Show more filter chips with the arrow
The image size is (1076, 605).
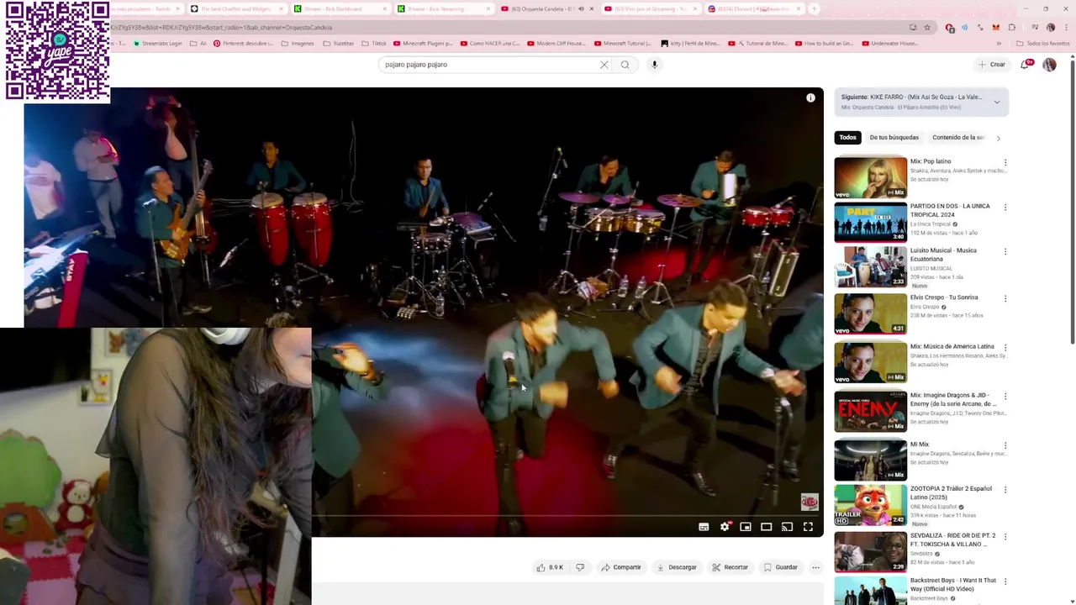pos(998,138)
